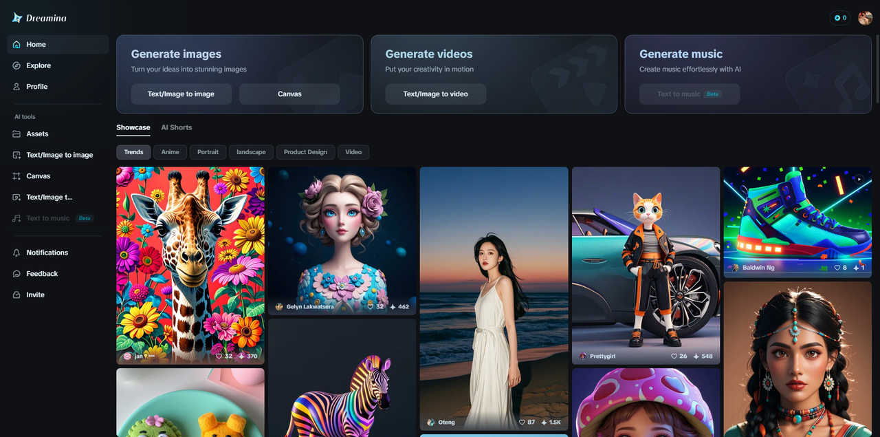Click the Dreamina logo

pyautogui.click(x=39, y=18)
